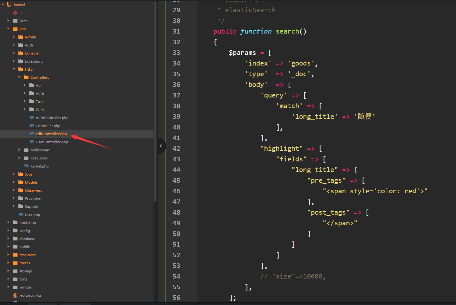Click the routes folder icon

[15, 263]
